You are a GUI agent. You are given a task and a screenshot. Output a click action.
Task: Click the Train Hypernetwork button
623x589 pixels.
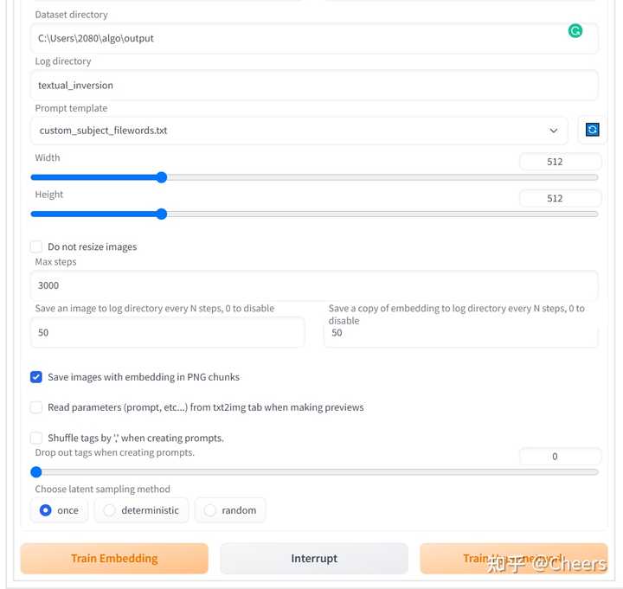click(513, 559)
